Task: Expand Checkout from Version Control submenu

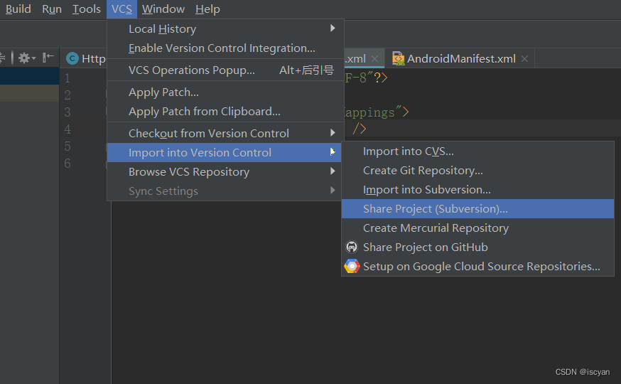Action: point(333,134)
